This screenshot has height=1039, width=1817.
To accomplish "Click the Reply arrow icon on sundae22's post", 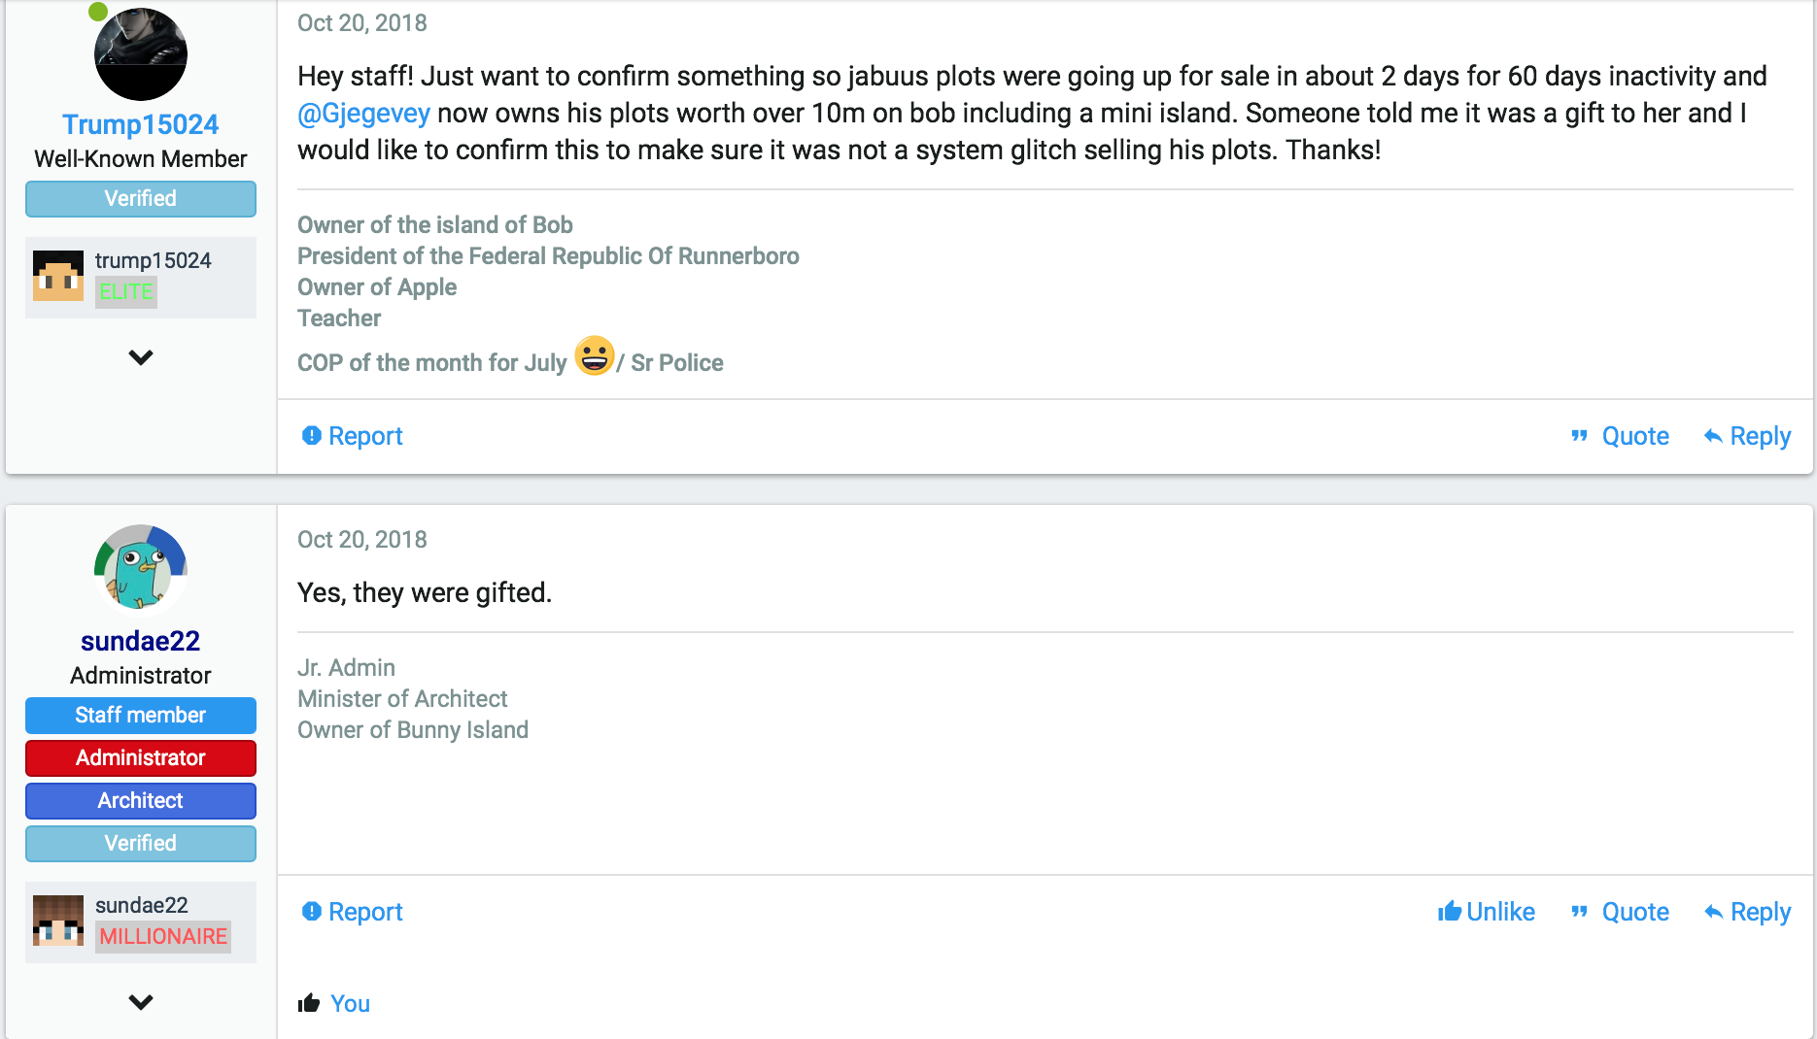I will [x=1713, y=912].
